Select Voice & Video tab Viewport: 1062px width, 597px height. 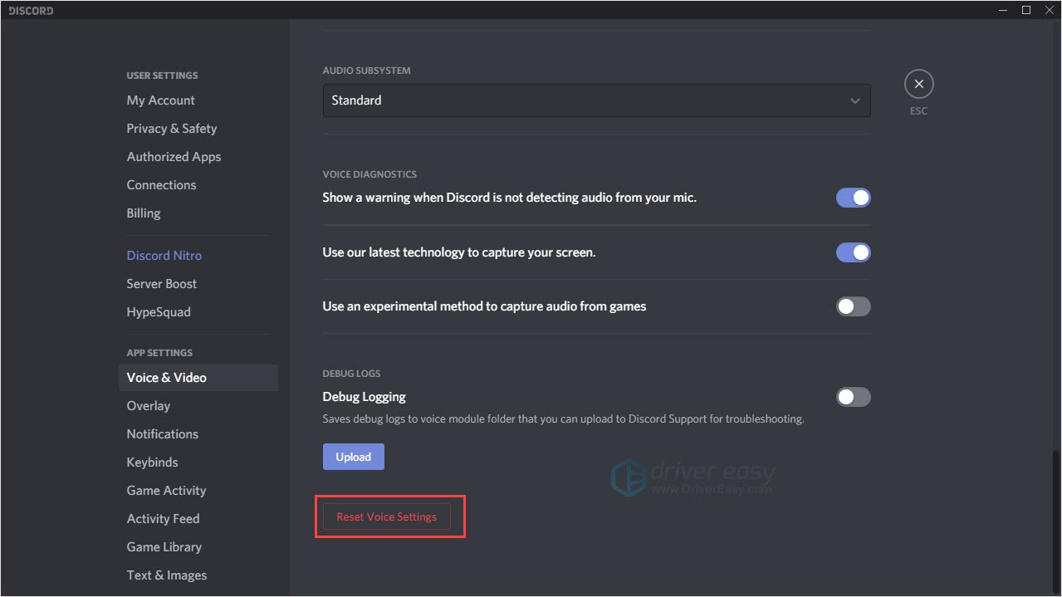pyautogui.click(x=198, y=378)
